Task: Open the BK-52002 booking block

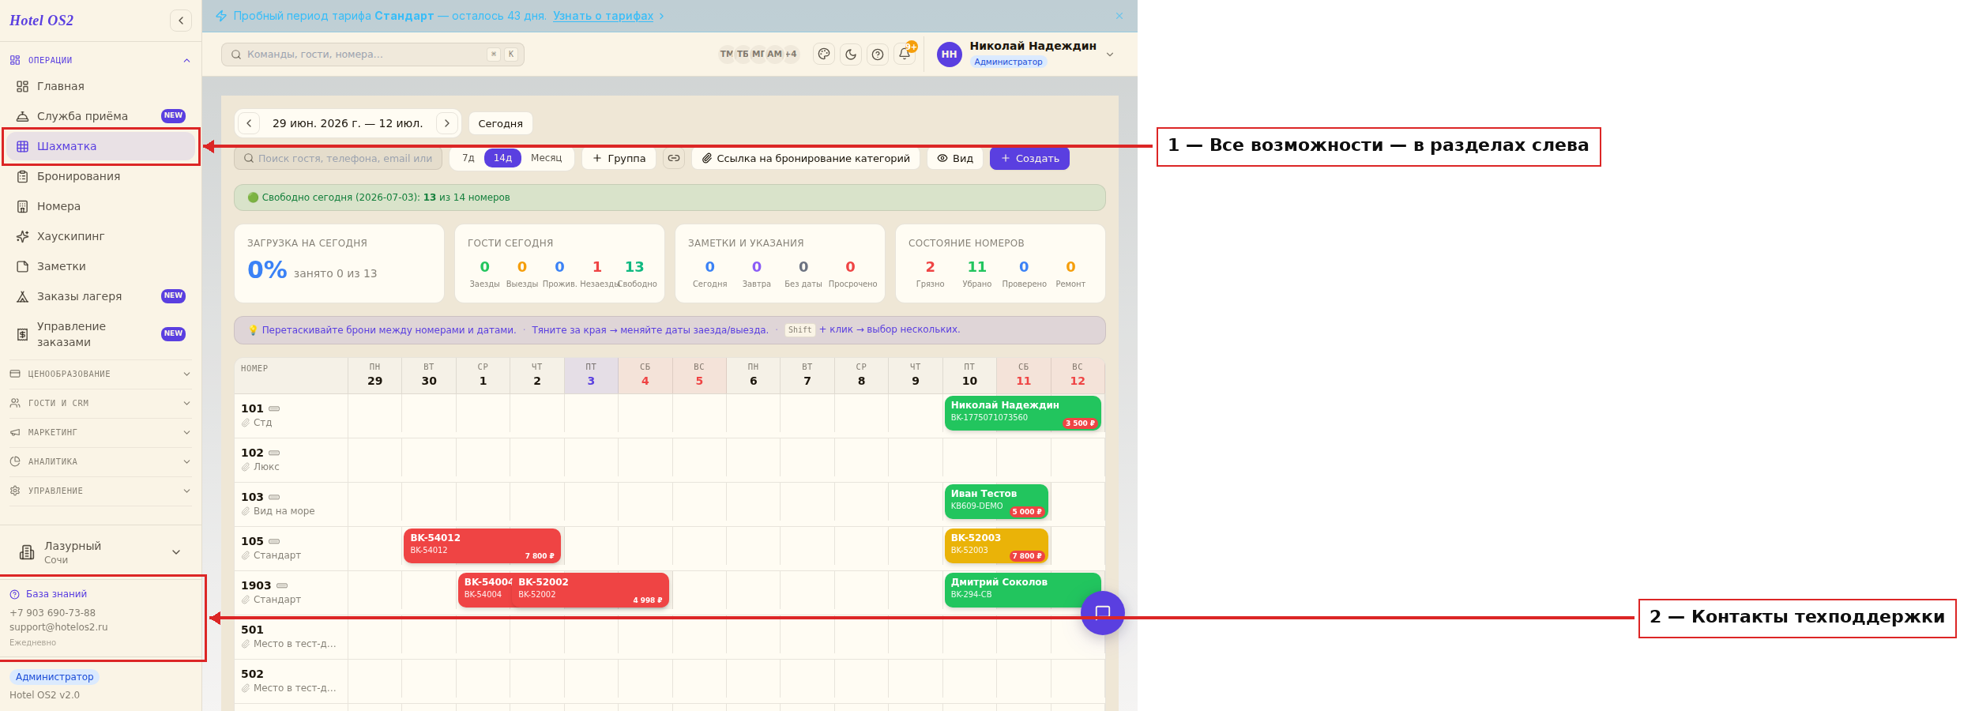Action: [590, 590]
